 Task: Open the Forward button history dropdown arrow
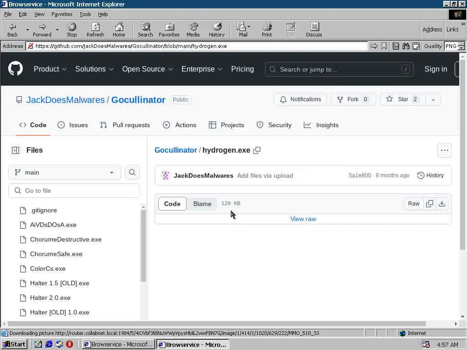57,30
